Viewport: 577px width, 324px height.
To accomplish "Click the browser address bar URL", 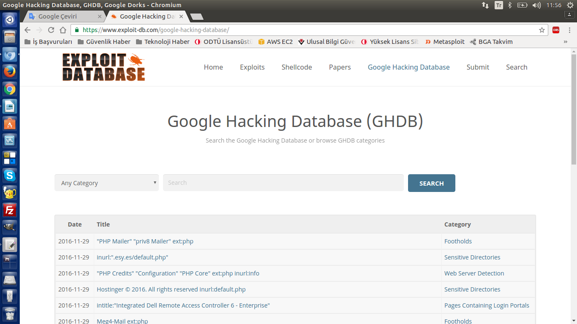I will pyautogui.click(x=156, y=30).
